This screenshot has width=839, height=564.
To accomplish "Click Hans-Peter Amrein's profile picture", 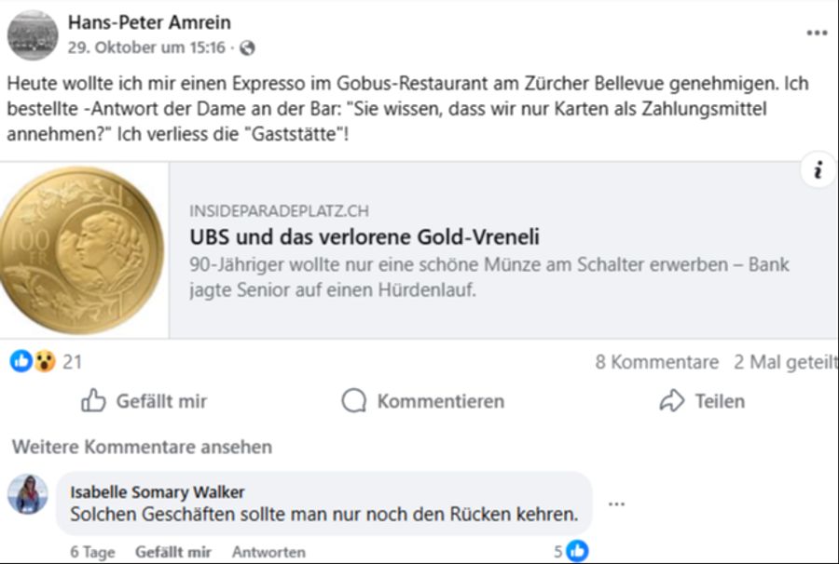I will (x=33, y=31).
